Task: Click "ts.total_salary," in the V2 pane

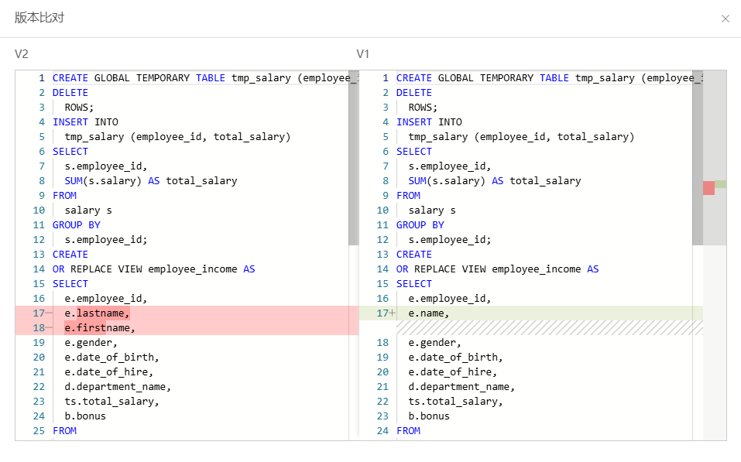Action: [x=111, y=402]
